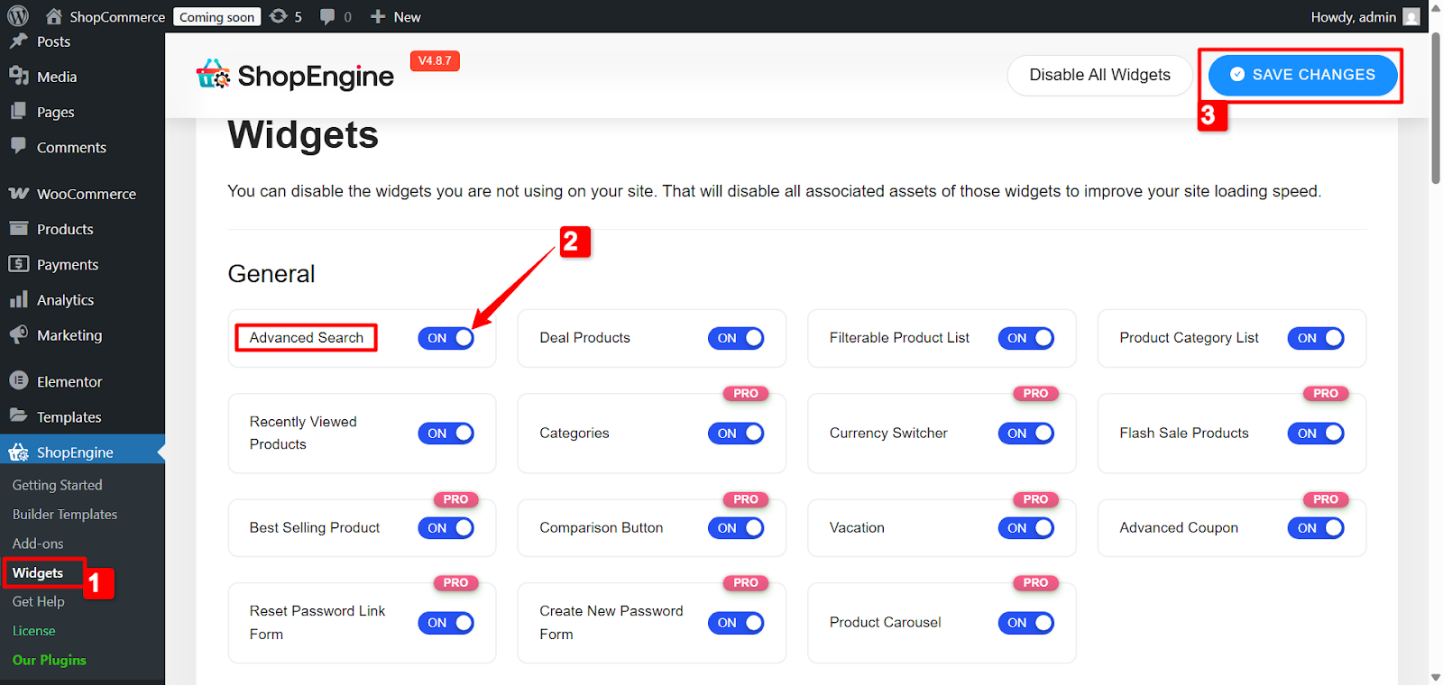The image size is (1443, 685).
Task: Open the New content dropdown
Action: [396, 16]
